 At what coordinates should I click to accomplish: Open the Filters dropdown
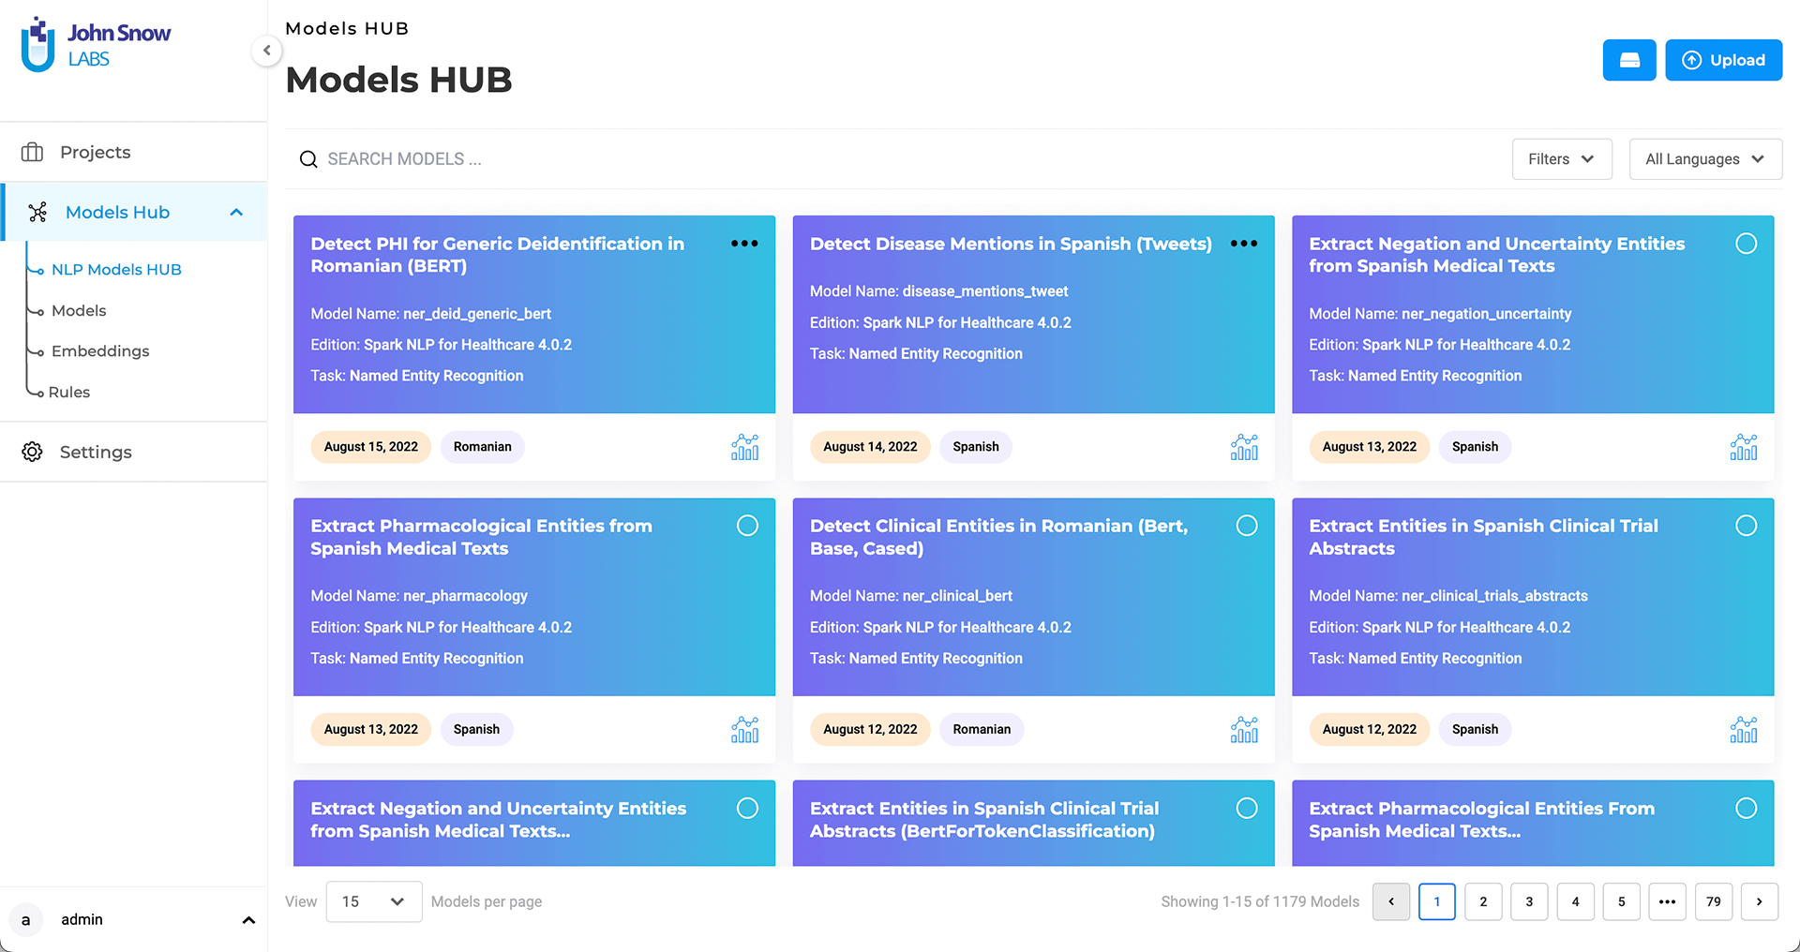(x=1562, y=159)
